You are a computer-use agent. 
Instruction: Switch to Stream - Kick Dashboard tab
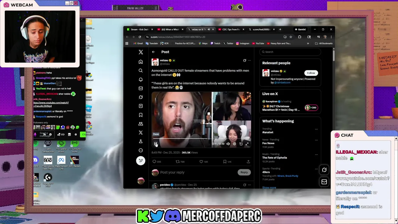[x=140, y=30]
